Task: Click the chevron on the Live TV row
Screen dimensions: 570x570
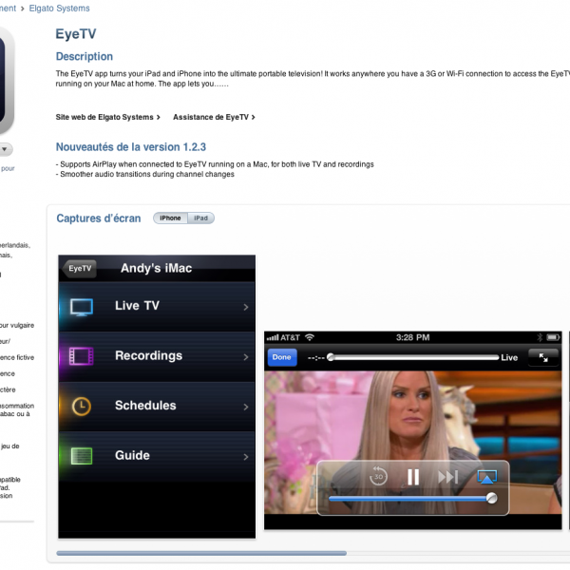Action: tap(246, 307)
